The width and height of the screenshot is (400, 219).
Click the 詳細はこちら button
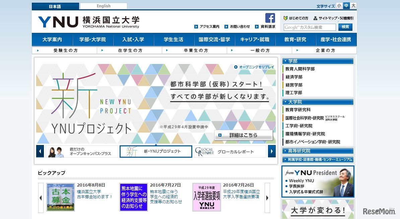point(244,135)
